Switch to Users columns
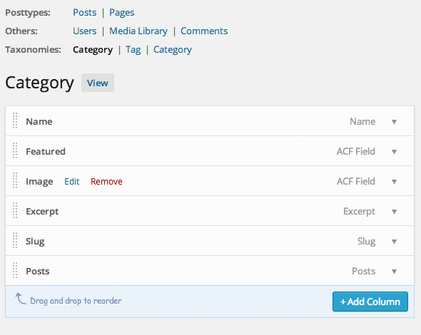 (85, 31)
